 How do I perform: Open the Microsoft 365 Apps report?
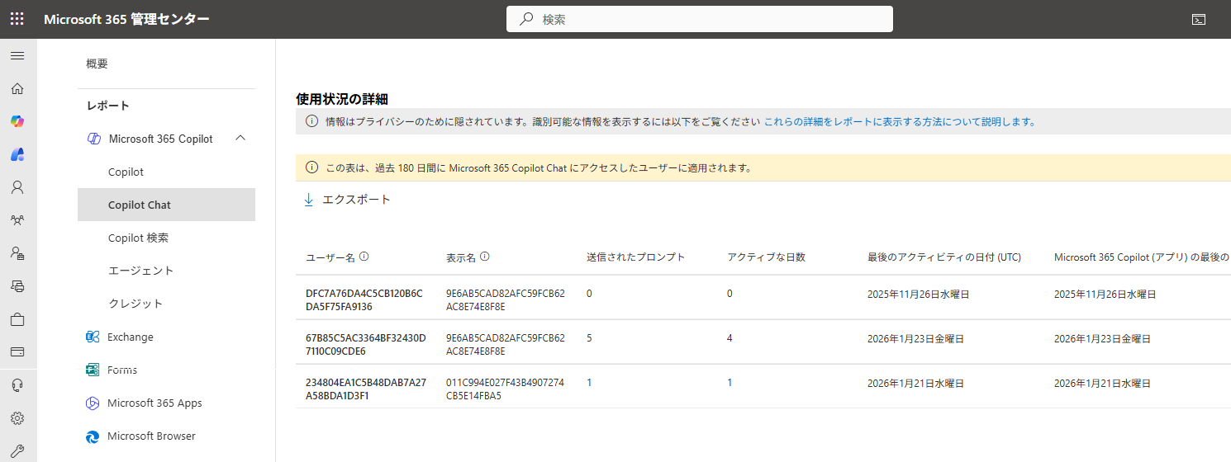pos(154,403)
